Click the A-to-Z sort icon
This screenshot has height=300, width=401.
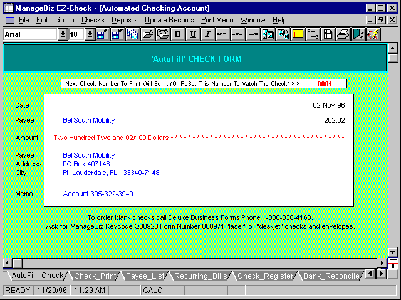pyautogui.click(x=313, y=34)
